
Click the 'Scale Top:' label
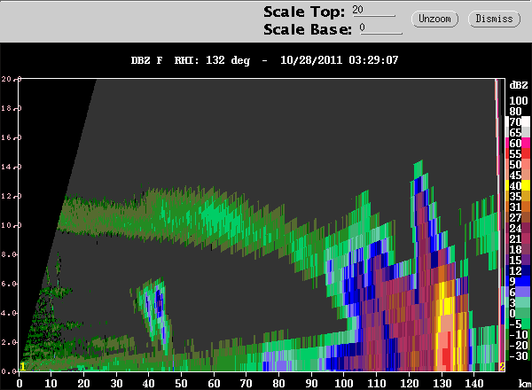click(304, 12)
